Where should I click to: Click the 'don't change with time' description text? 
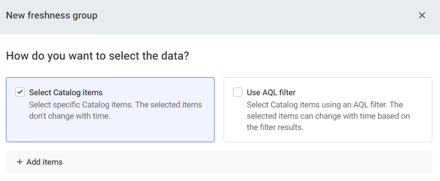[69, 116]
